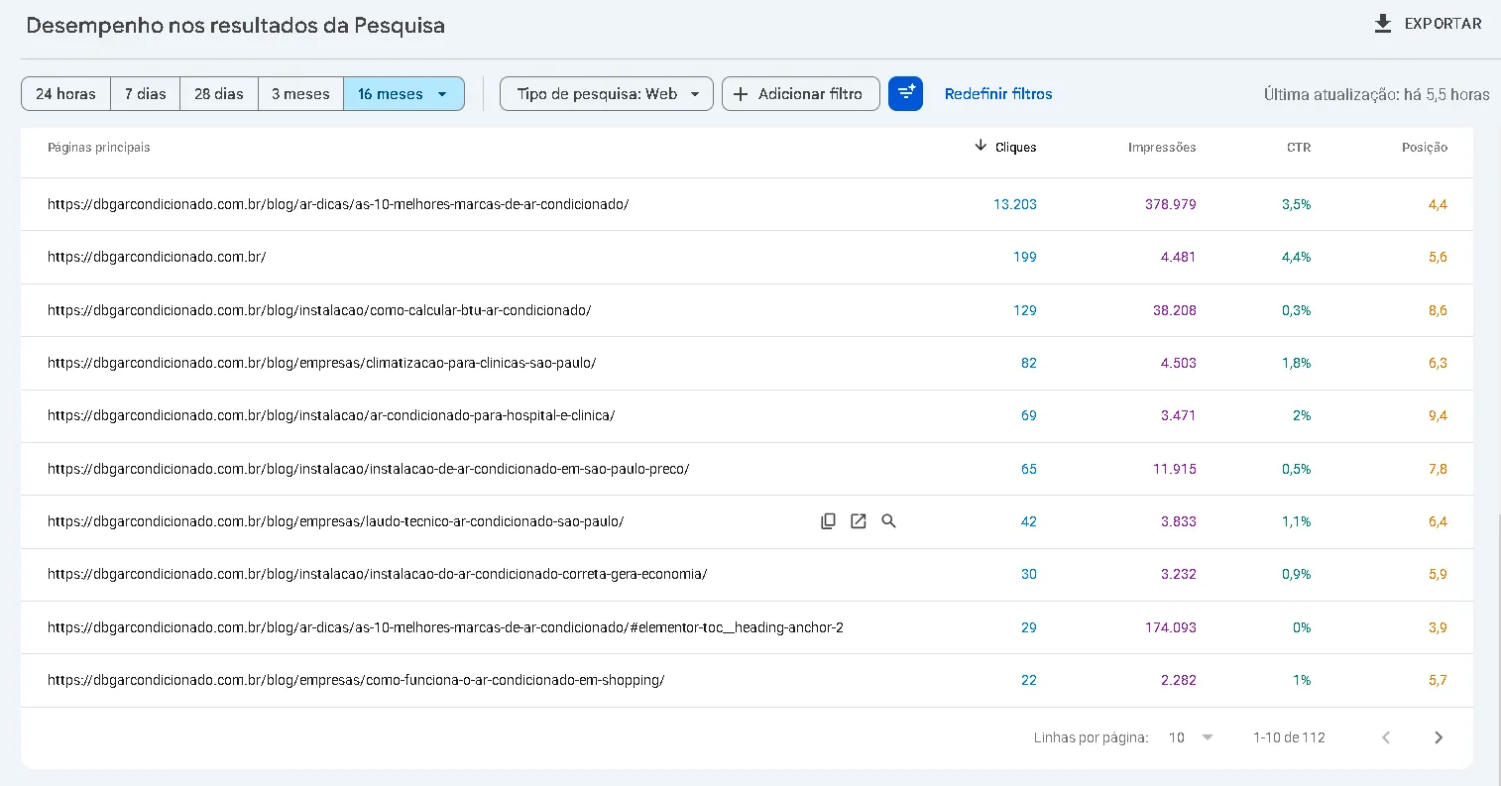Select instalacao-do-ar-condicionado-correta-gera-economia URL
Screen dimensions: 1501x786
(x=378, y=574)
